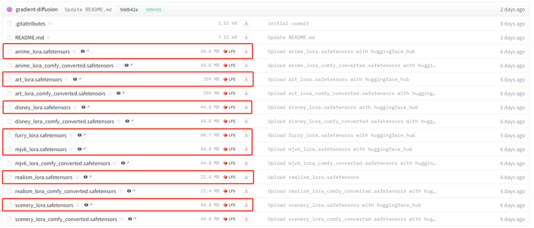The width and height of the screenshot is (534, 228).
Task: Open the disney_lora.safetensors file page
Action: pos(43,107)
